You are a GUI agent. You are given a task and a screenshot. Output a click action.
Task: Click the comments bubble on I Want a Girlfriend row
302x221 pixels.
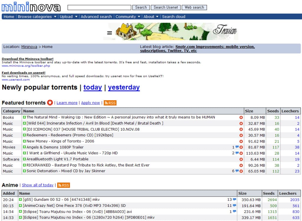tap(237, 153)
